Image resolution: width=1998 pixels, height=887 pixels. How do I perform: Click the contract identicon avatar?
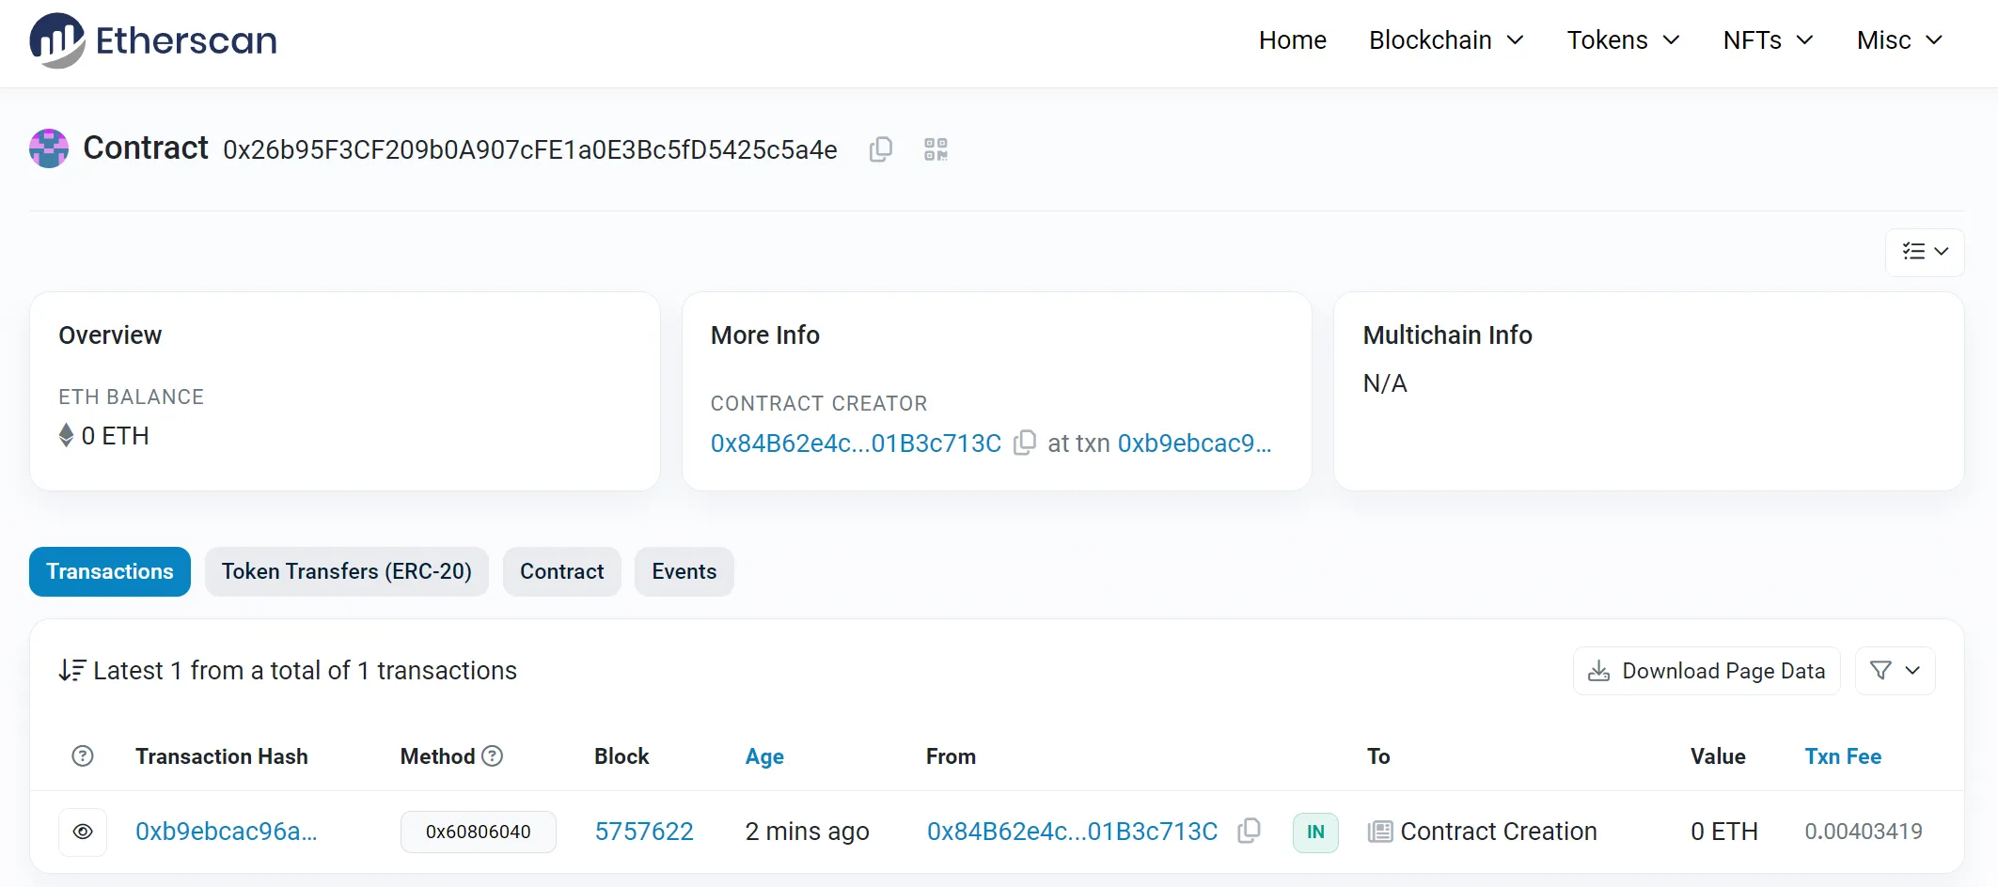click(49, 148)
